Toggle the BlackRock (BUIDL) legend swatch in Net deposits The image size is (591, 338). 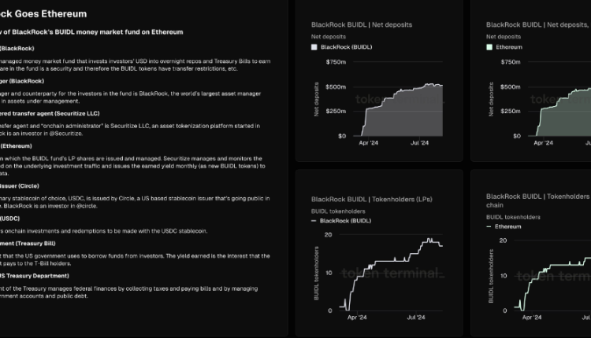tap(314, 47)
